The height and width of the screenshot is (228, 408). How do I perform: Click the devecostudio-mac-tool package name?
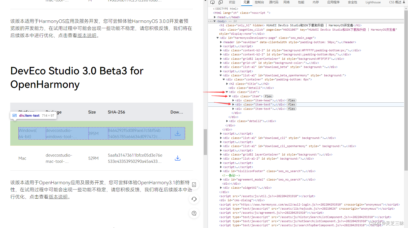pos(59,158)
